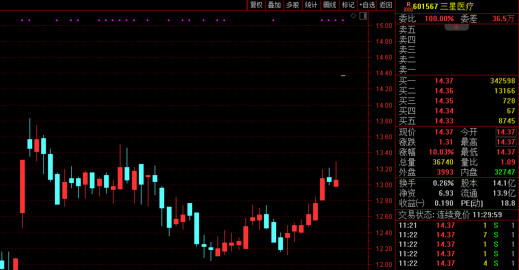Click the 卖二 ask row

(x=457, y=60)
